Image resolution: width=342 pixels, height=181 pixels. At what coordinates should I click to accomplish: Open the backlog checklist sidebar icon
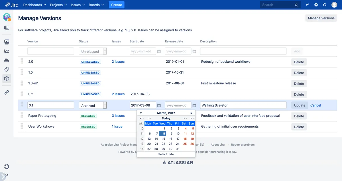point(7,42)
